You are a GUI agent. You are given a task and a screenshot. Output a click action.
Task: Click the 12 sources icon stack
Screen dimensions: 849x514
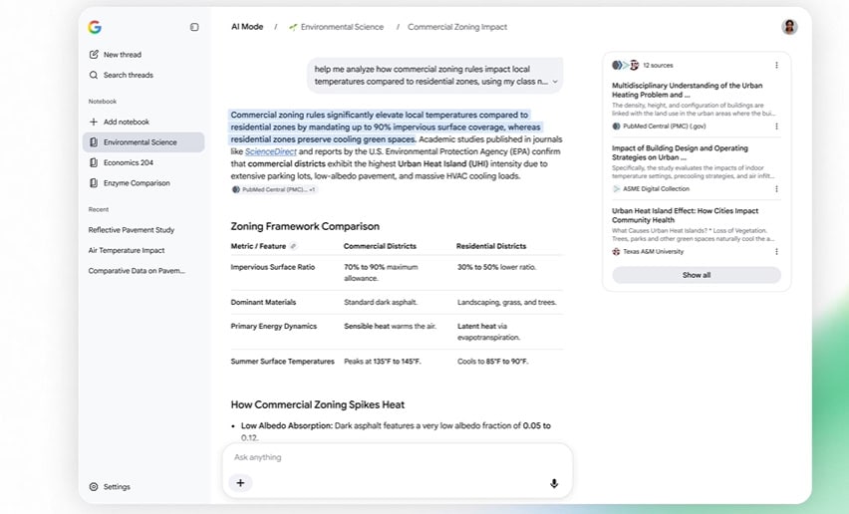626,66
